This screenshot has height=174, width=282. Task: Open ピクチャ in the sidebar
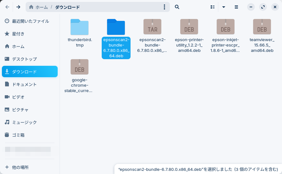click(x=30, y=109)
